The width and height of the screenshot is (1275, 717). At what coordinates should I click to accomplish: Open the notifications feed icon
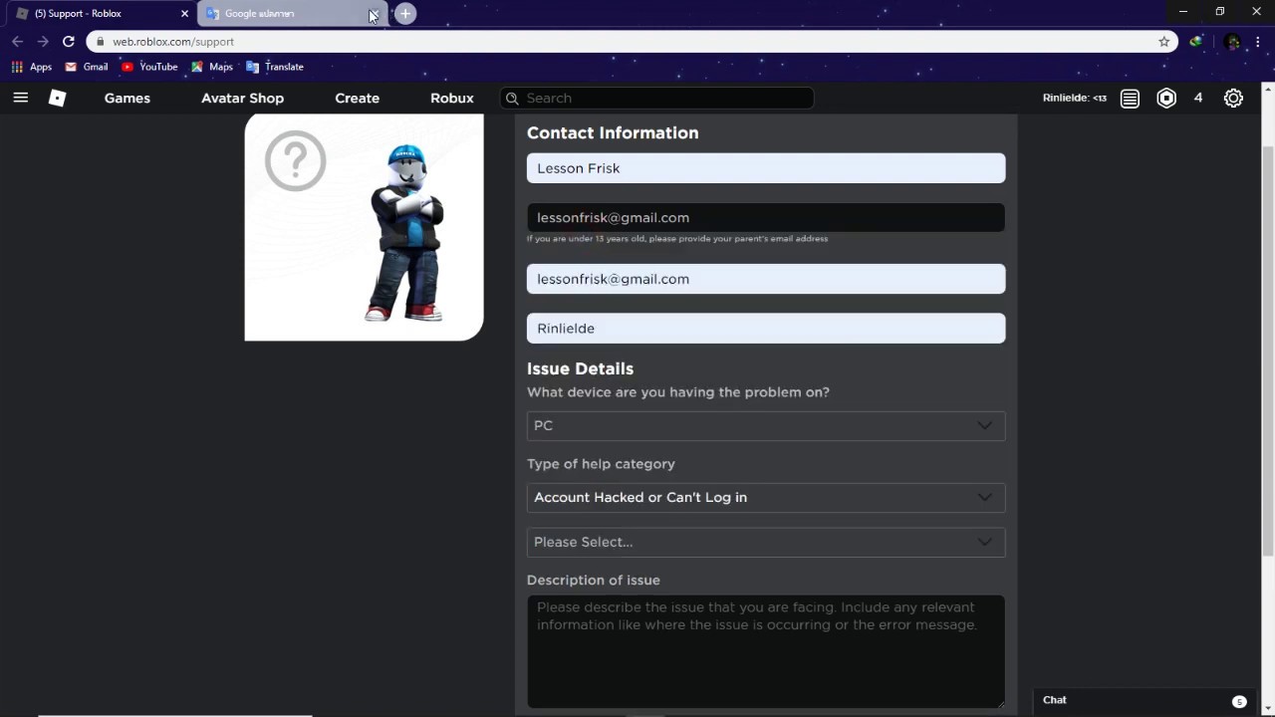click(1130, 98)
